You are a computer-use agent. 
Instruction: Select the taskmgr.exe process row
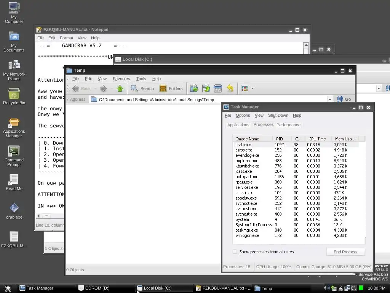coord(296,230)
